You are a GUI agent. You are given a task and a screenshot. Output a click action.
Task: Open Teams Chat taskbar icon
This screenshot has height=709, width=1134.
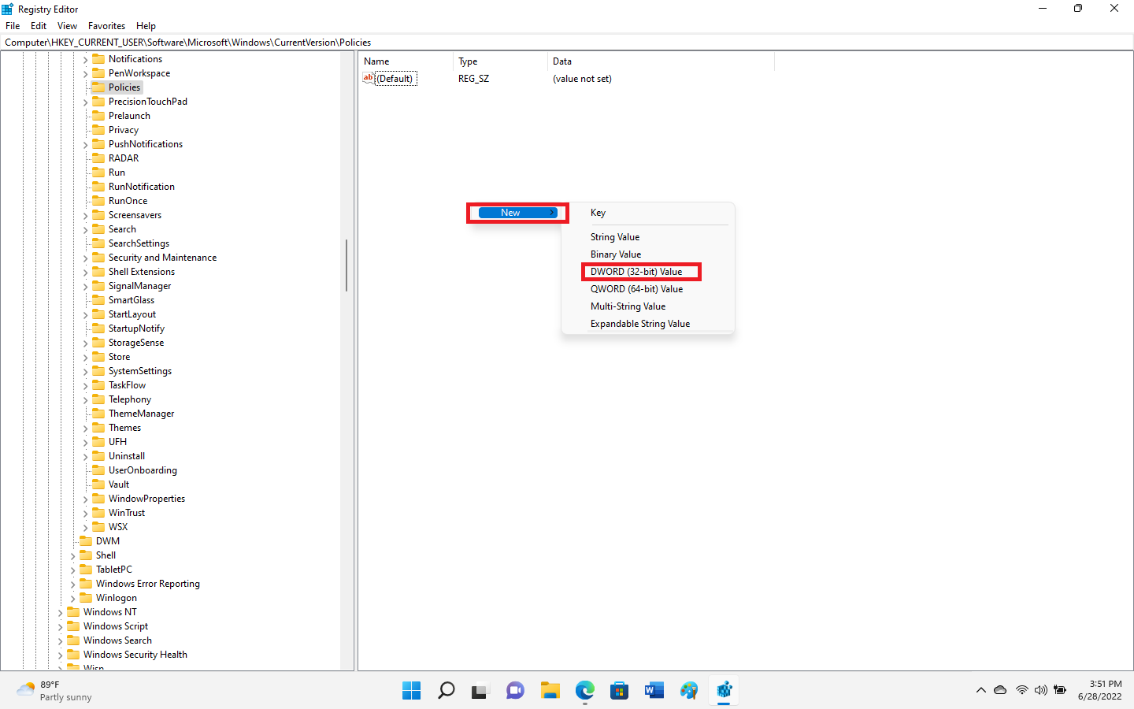pyautogui.click(x=515, y=691)
